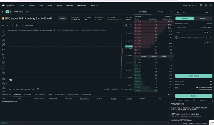The width and height of the screenshot is (214, 125).
Task: Open order book options three-dot menu
Action: (172, 12)
